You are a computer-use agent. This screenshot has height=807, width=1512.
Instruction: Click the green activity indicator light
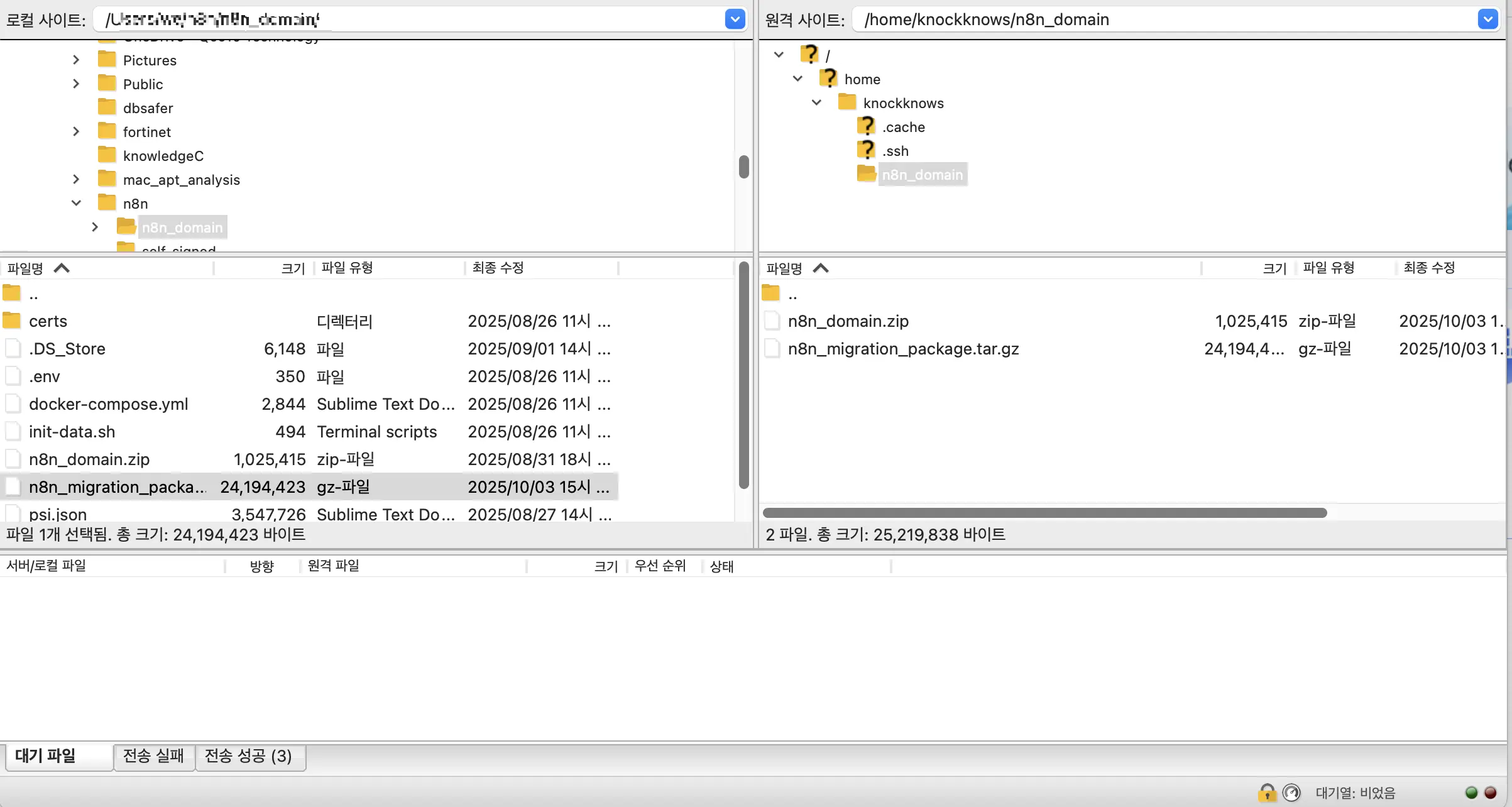tap(1471, 793)
